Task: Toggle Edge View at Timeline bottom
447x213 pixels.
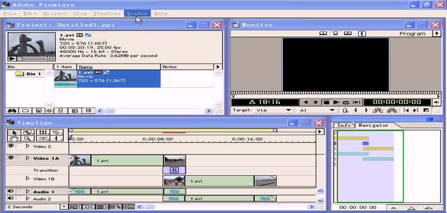Action: click(102, 207)
